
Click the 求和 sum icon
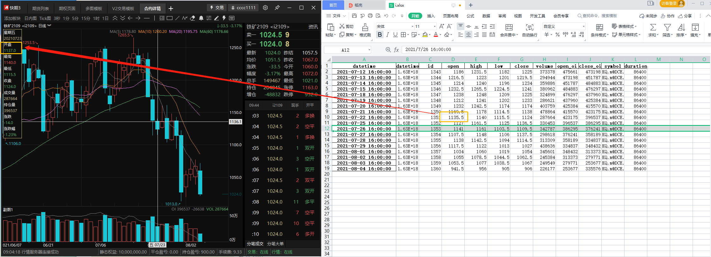click(653, 28)
